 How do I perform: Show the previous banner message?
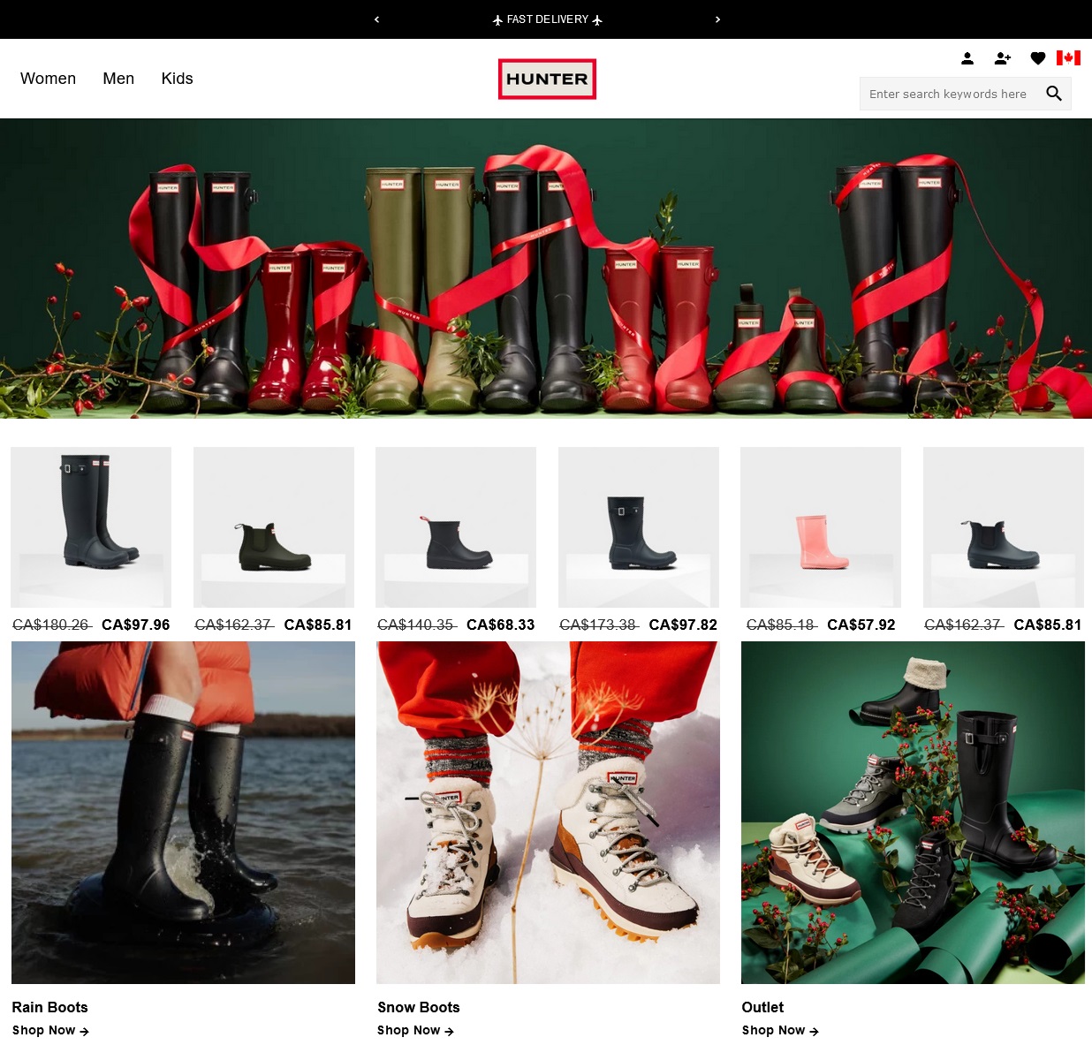376,19
